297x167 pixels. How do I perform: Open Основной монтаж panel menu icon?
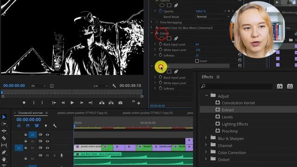(46, 113)
